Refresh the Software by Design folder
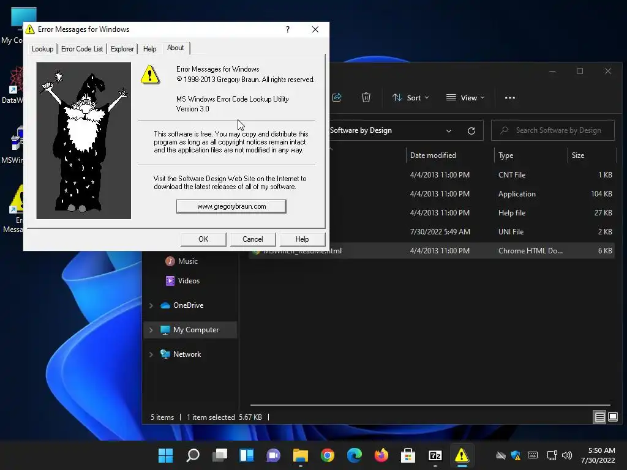This screenshot has width=627, height=470. click(x=471, y=131)
